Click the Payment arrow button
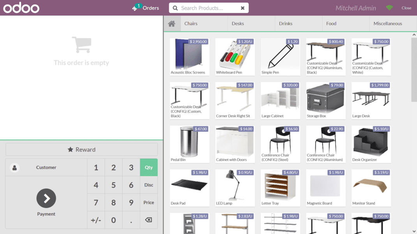This screenshot has width=417, height=234. (x=46, y=199)
